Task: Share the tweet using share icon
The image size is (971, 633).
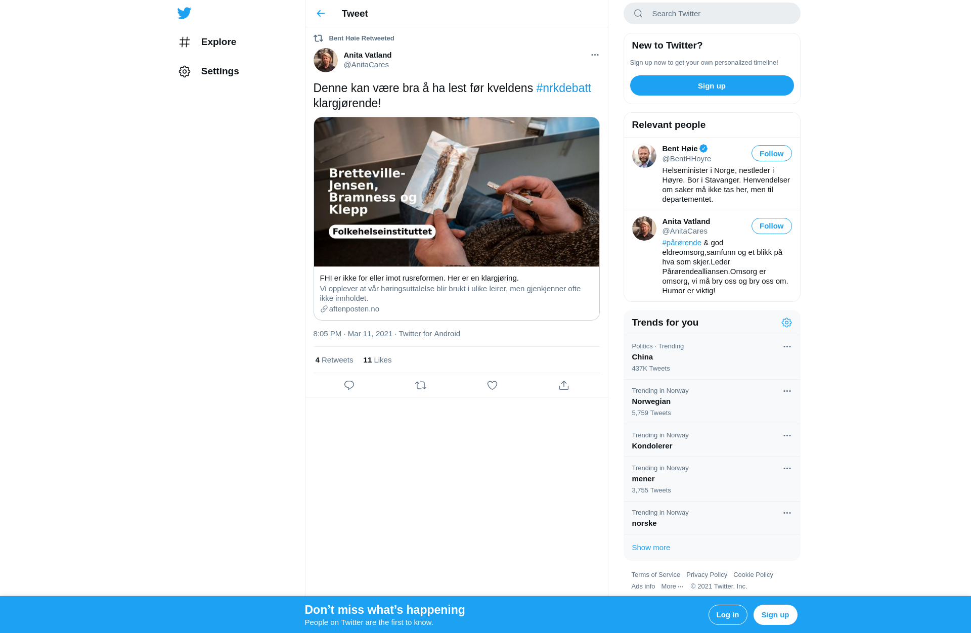Action: click(564, 385)
